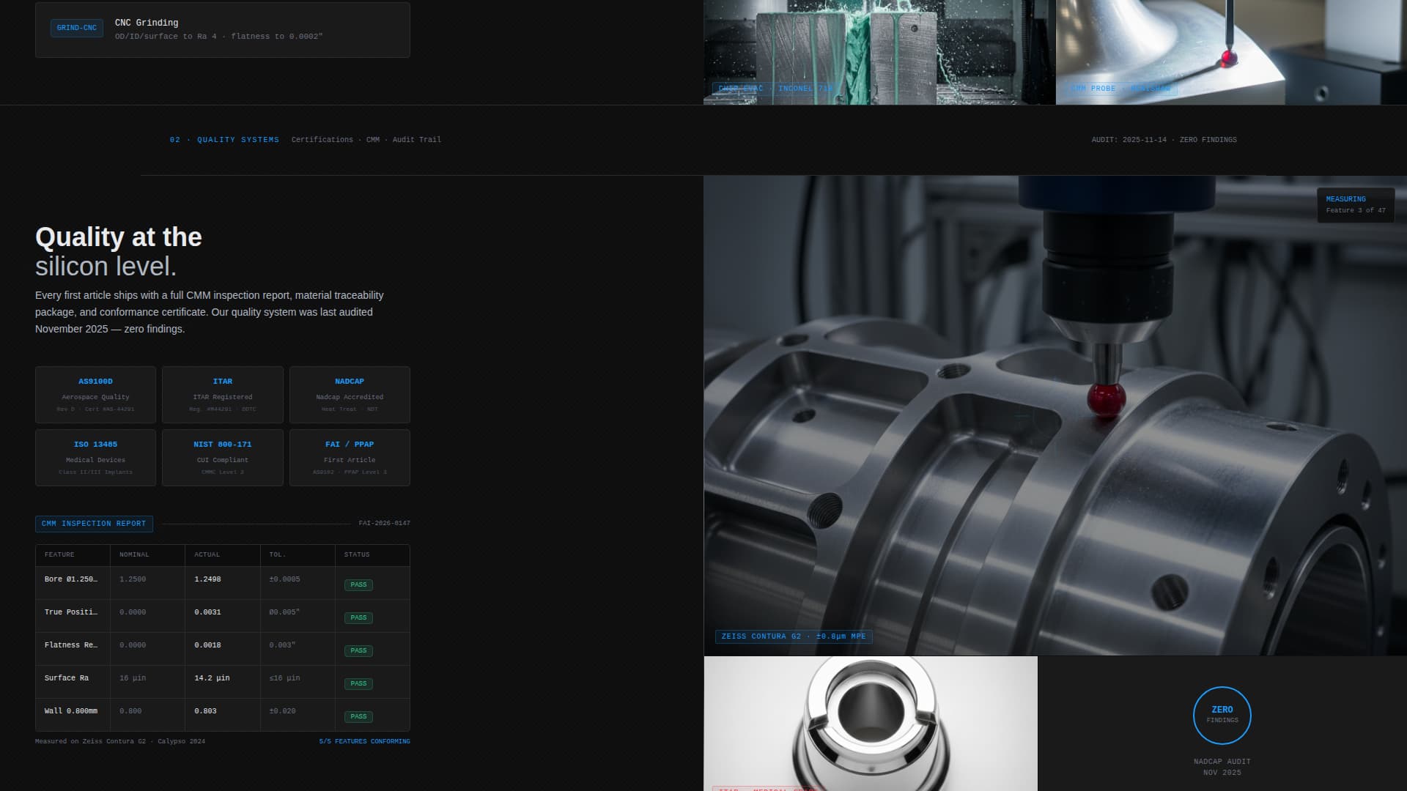The image size is (1407, 791).
Task: Click the 5/5 FEATURES CONFORMING link
Action: coord(364,741)
